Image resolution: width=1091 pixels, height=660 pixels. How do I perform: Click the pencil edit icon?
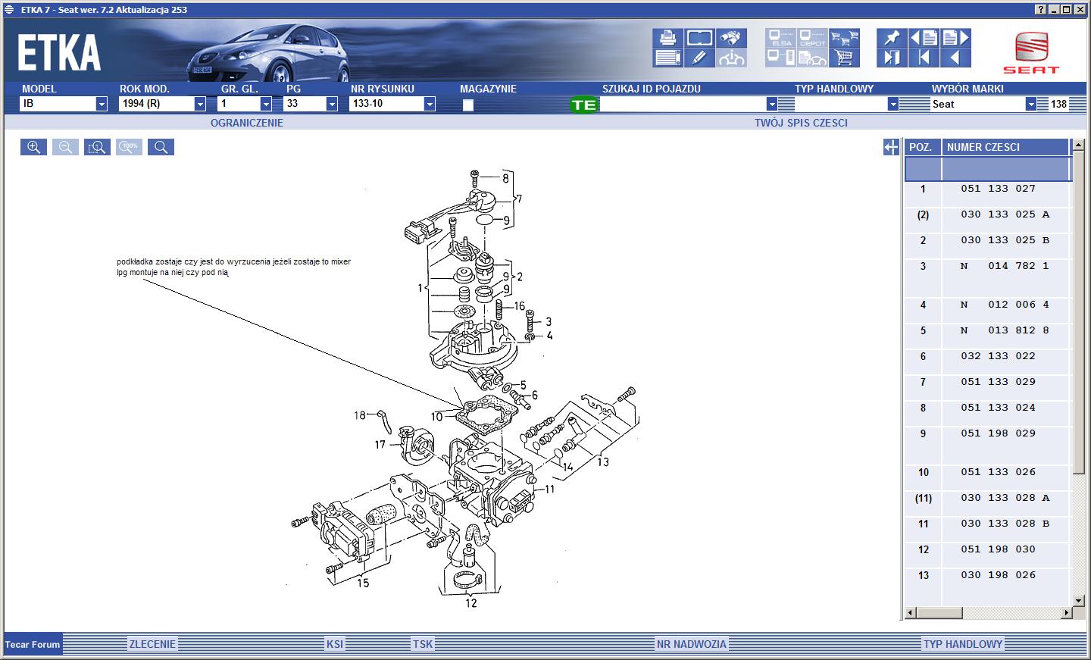click(x=699, y=58)
